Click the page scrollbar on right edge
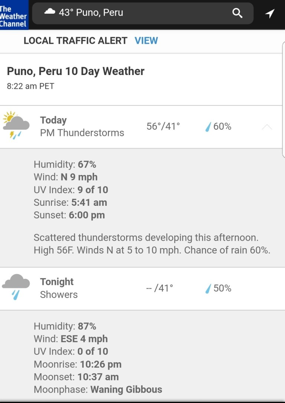 pos(283,100)
